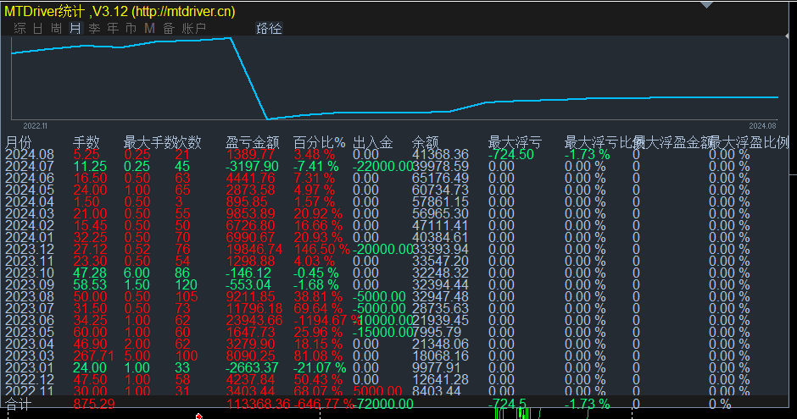Click the 2024.07 month row label

pos(30,167)
